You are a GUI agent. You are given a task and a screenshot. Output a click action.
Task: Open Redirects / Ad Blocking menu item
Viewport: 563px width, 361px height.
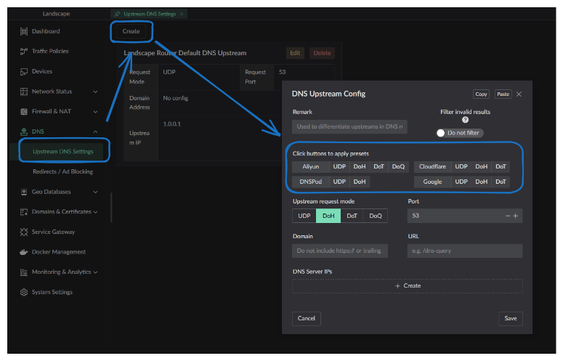(62, 172)
